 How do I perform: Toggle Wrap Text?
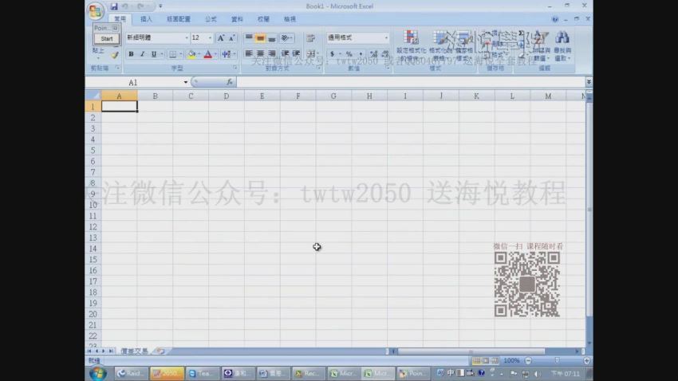310,38
